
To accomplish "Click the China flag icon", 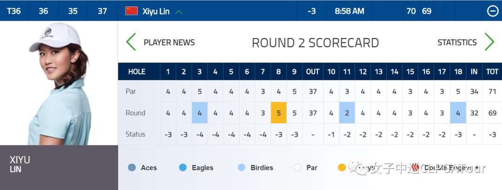I will click(x=132, y=11).
